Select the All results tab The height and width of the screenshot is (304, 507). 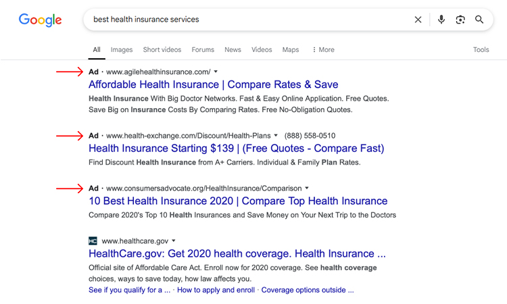click(x=97, y=50)
